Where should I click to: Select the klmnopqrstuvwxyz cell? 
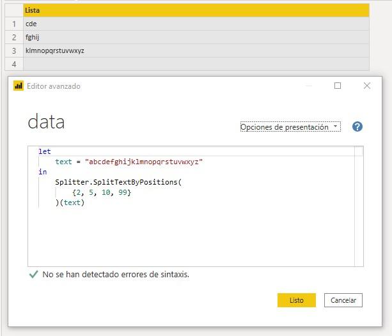(x=196, y=50)
